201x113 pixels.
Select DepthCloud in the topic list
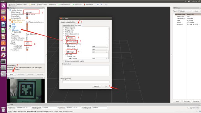74,49
